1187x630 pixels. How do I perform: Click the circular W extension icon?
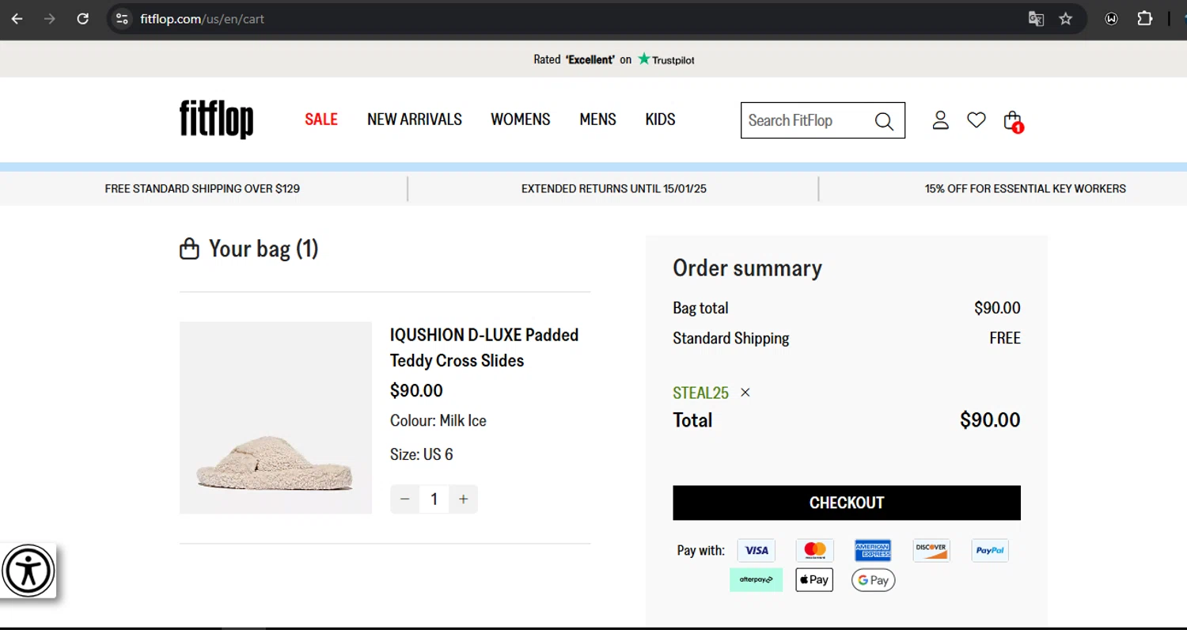coord(1111,18)
